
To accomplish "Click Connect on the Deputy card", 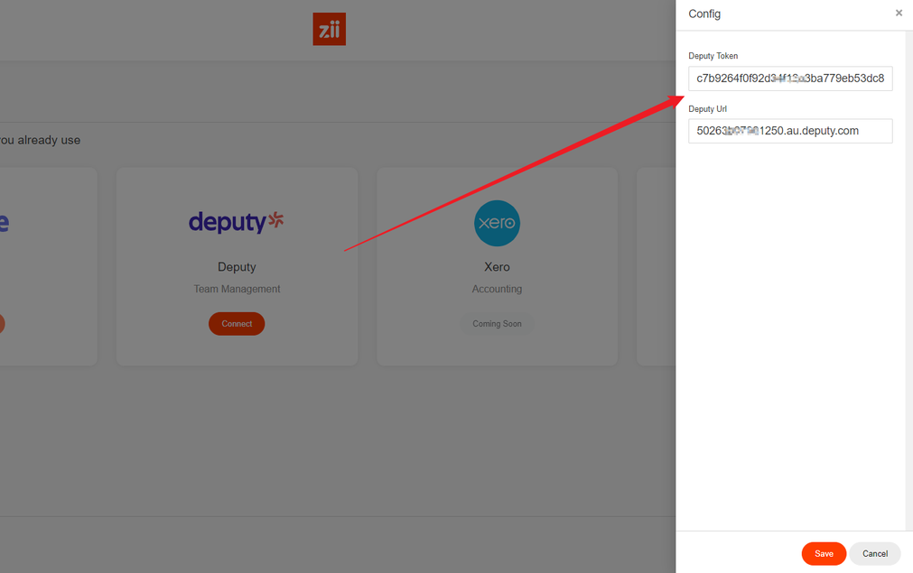I will pyautogui.click(x=237, y=324).
